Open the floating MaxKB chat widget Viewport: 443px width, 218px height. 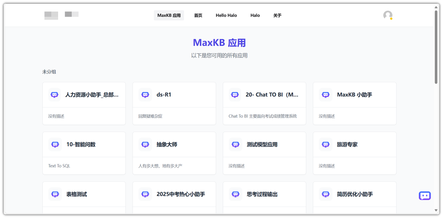[424, 195]
